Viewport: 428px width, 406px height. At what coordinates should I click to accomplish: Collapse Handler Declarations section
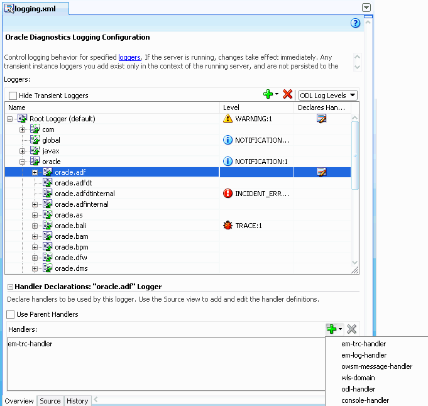[10, 287]
